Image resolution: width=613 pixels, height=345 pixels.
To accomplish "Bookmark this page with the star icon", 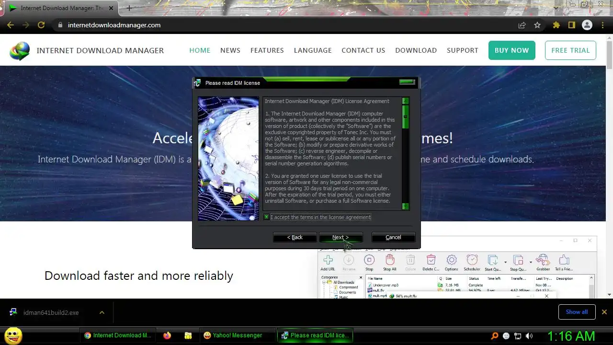I will (537, 25).
